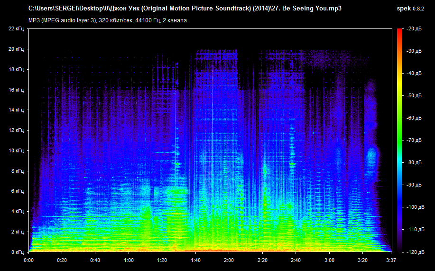This screenshot has height=271, width=435.
Task: Click the '3:00' time axis label
Action: 329,261
